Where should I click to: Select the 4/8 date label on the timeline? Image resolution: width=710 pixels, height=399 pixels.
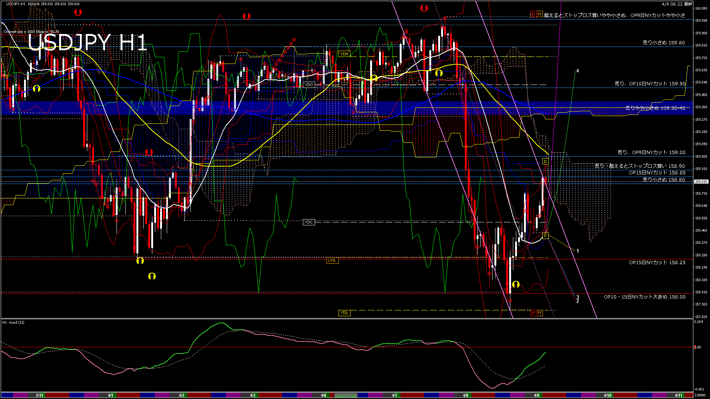click(x=466, y=395)
